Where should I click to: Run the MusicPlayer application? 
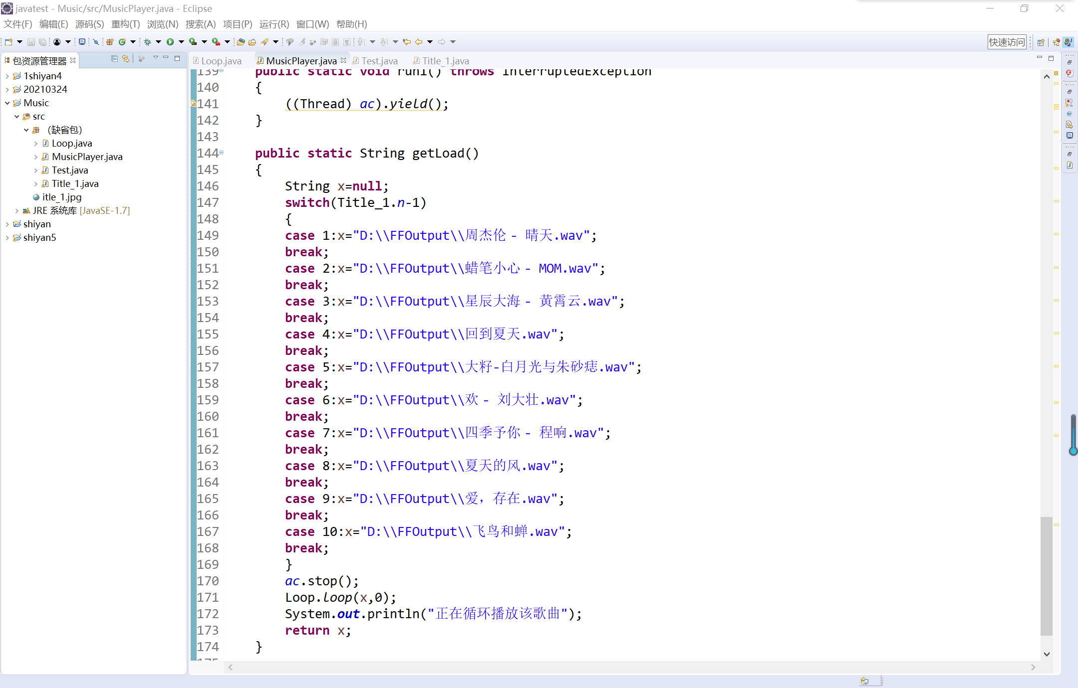171,42
